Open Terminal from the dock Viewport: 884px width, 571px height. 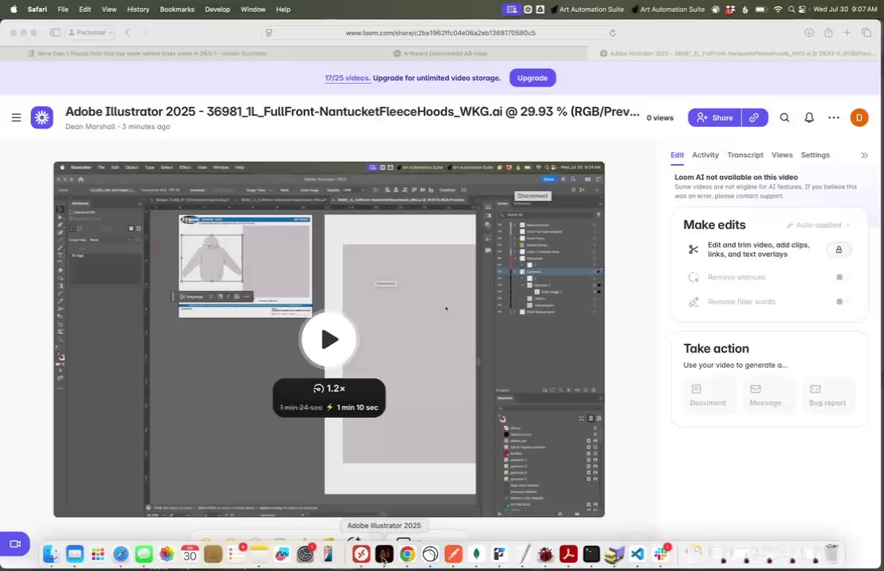click(x=591, y=554)
